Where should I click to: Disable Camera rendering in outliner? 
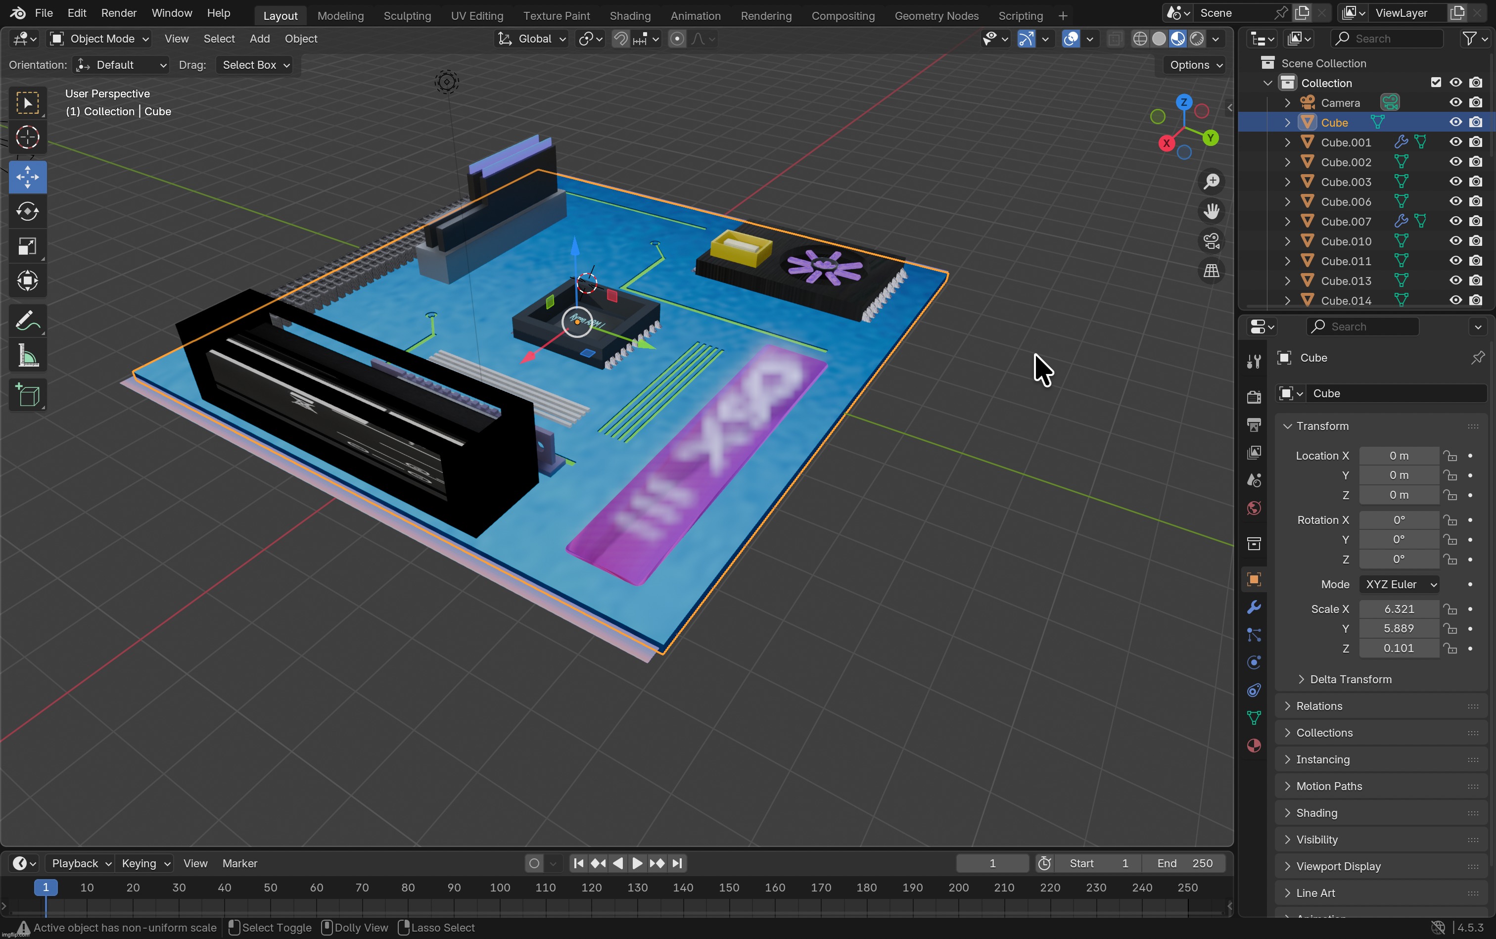[x=1476, y=102]
